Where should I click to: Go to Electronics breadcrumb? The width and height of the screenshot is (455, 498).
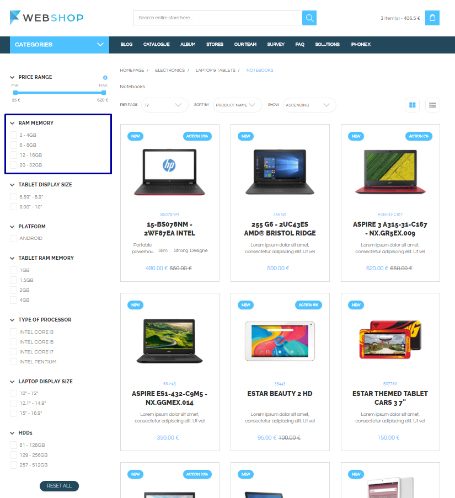pos(170,70)
